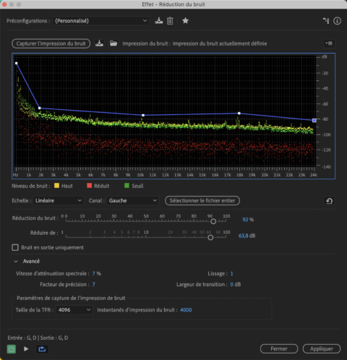Toggle the loop playback button
This screenshot has height=360, width=347.
[x=42, y=348]
